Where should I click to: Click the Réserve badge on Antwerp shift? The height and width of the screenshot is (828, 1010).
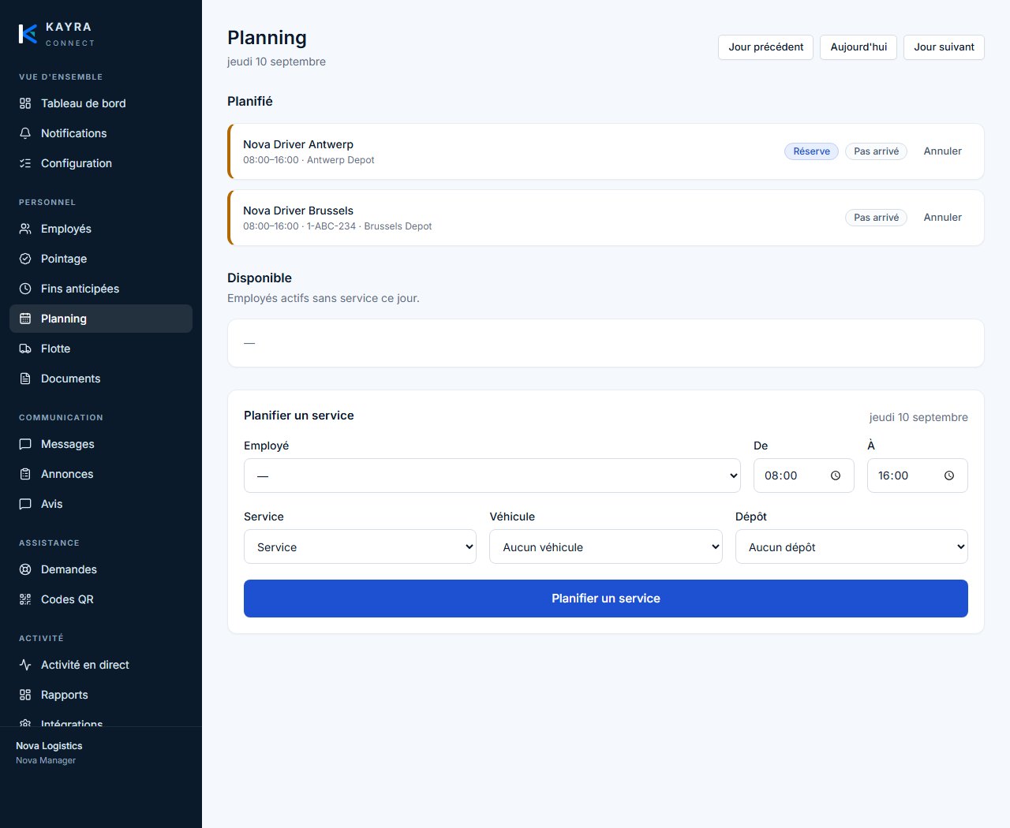coord(811,151)
